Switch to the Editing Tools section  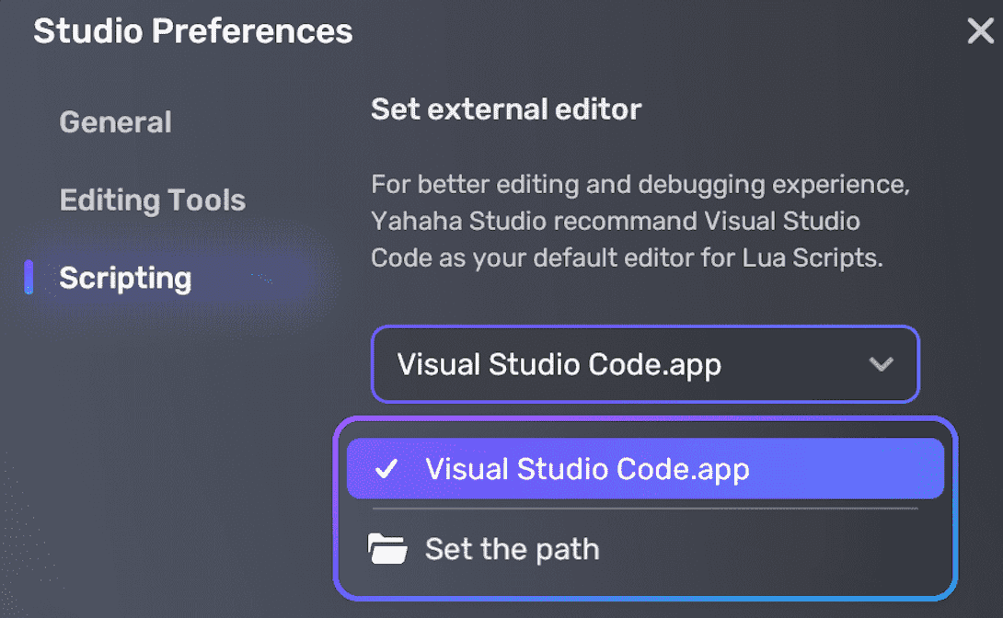(x=152, y=200)
